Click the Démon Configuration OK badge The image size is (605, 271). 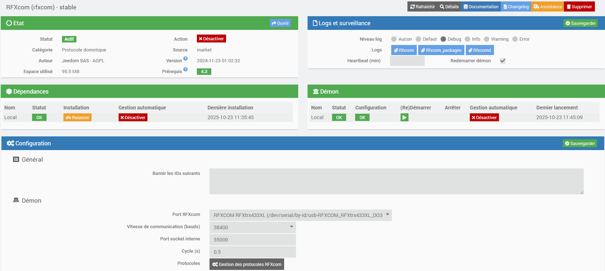(x=362, y=117)
